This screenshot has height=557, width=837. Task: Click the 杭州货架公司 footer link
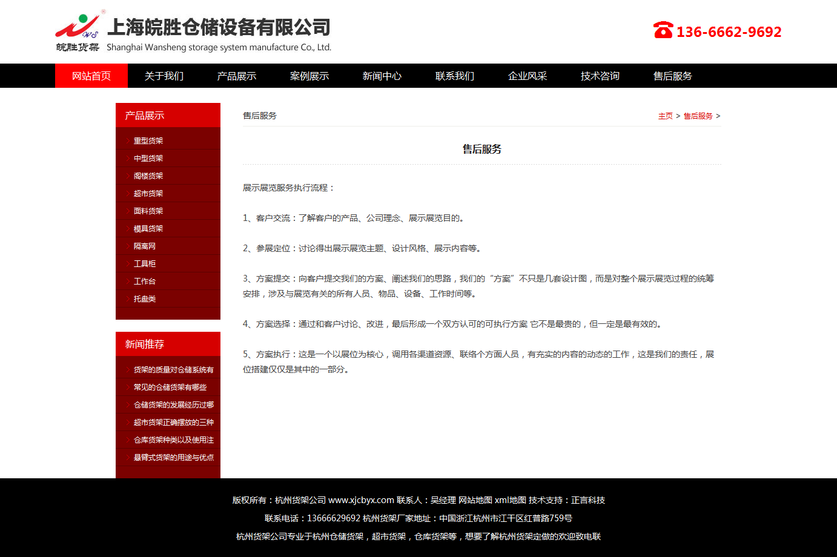300,500
